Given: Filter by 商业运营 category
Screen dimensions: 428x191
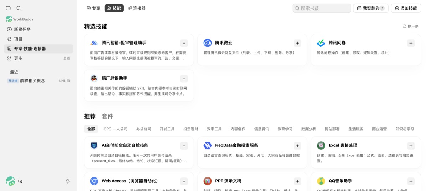Looking at the screenshot, I should tap(379, 129).
